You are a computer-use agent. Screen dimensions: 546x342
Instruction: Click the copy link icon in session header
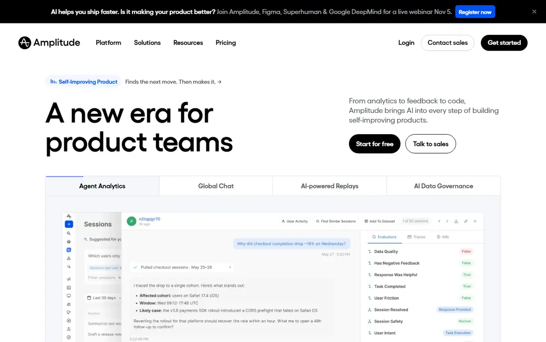click(x=466, y=221)
